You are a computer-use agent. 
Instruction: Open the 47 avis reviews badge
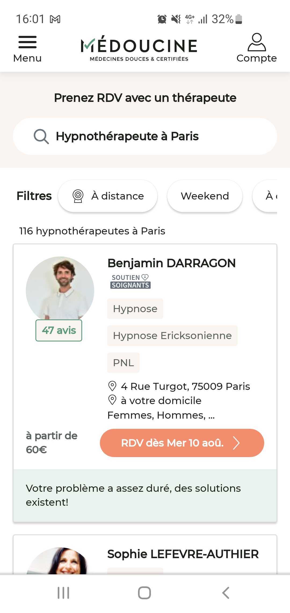59,330
